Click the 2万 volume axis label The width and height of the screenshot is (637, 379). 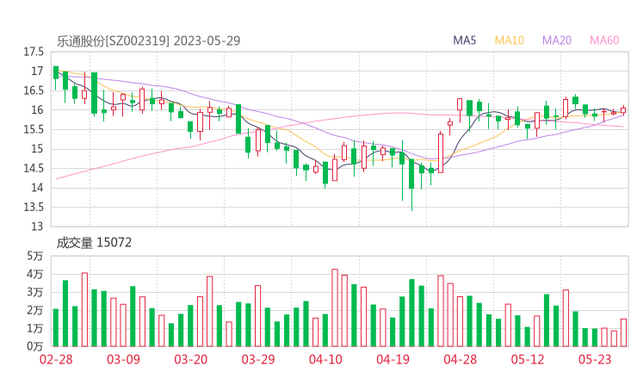pos(35,310)
